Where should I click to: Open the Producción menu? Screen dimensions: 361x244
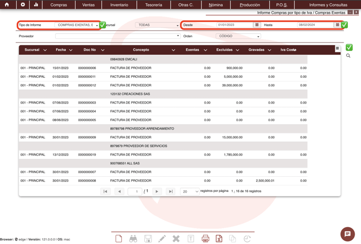click(x=250, y=5)
